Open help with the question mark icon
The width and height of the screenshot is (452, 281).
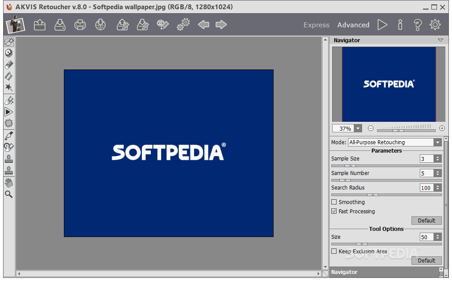(417, 25)
